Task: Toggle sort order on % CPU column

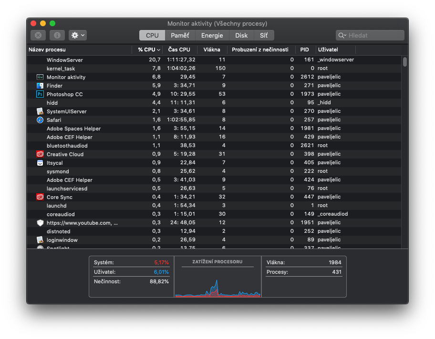Action: tap(148, 50)
